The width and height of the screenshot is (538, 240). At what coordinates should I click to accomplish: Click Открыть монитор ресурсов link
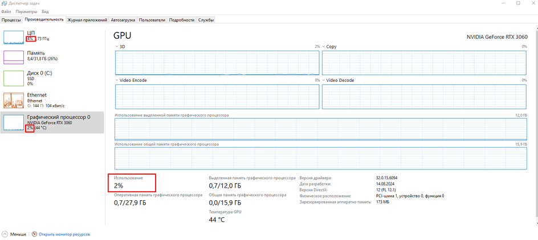64,234
